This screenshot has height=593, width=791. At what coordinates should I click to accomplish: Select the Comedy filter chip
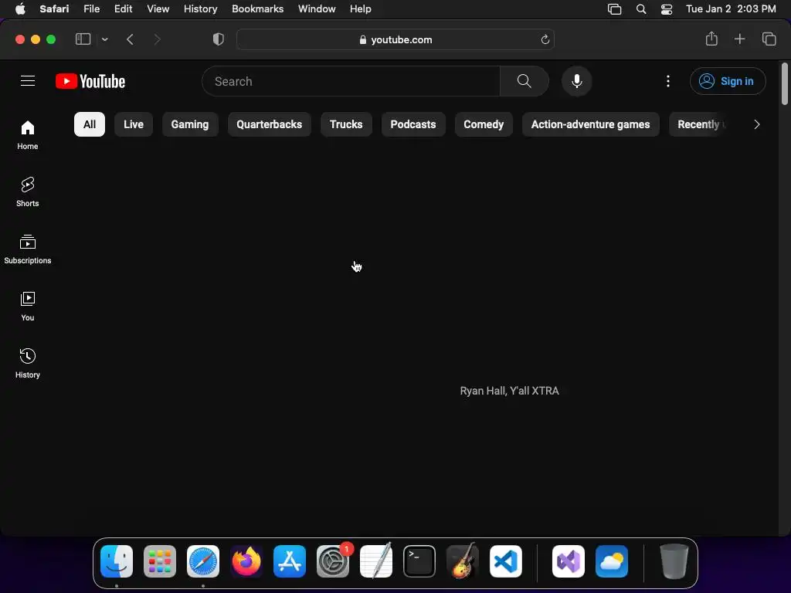pyautogui.click(x=484, y=124)
